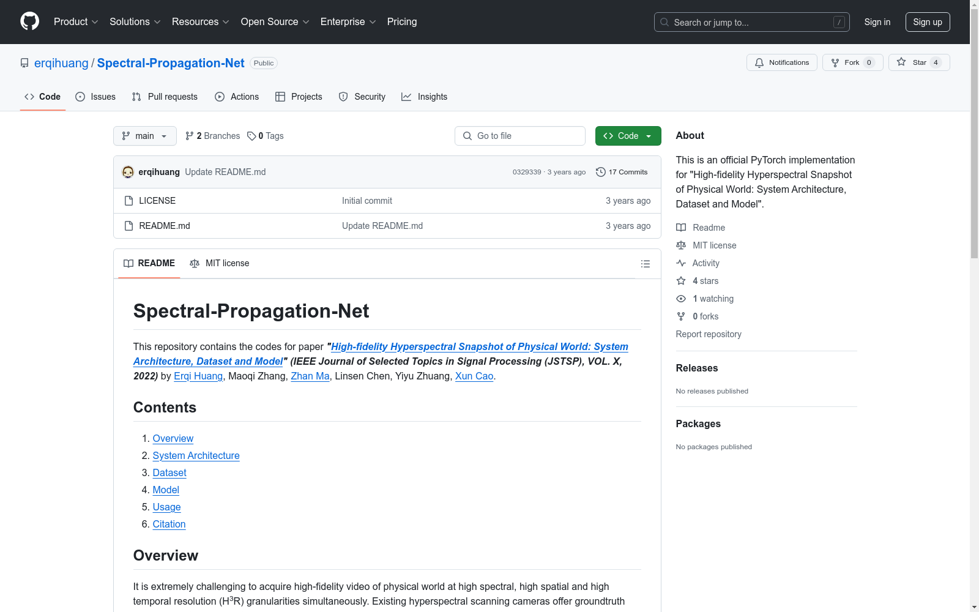979x612 pixels.
Task: Open the Initial commit message link
Action: [367, 201]
